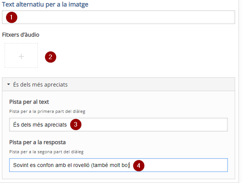The width and height of the screenshot is (242, 183).
Task: Click 'Pista per a la segona part del diàleg' text
Action: (46, 152)
